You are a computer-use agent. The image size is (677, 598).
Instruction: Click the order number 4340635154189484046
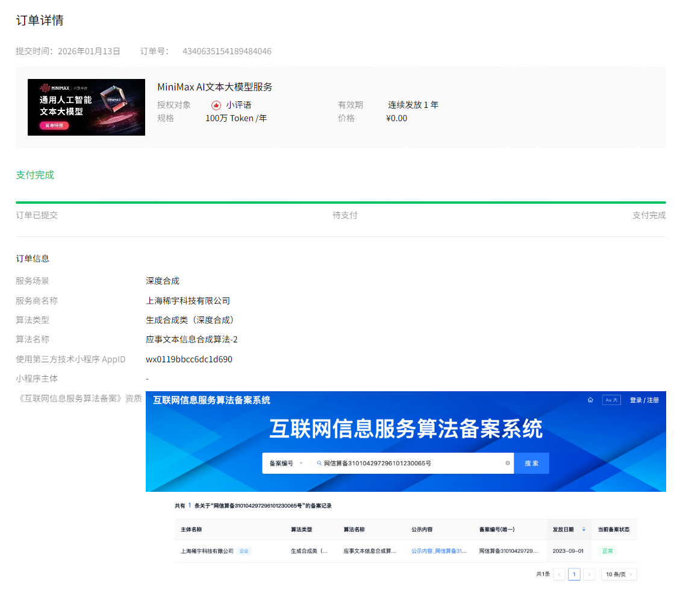(x=226, y=51)
